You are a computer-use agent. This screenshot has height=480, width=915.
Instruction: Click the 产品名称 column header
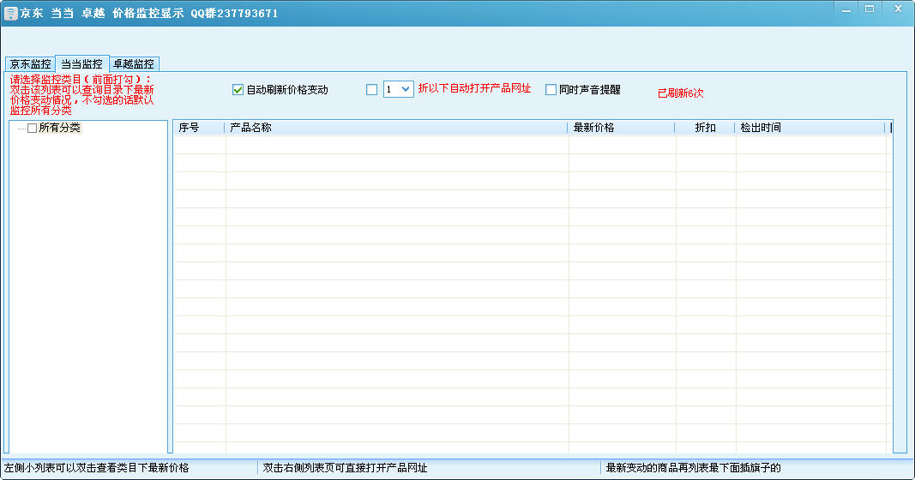[x=395, y=128]
